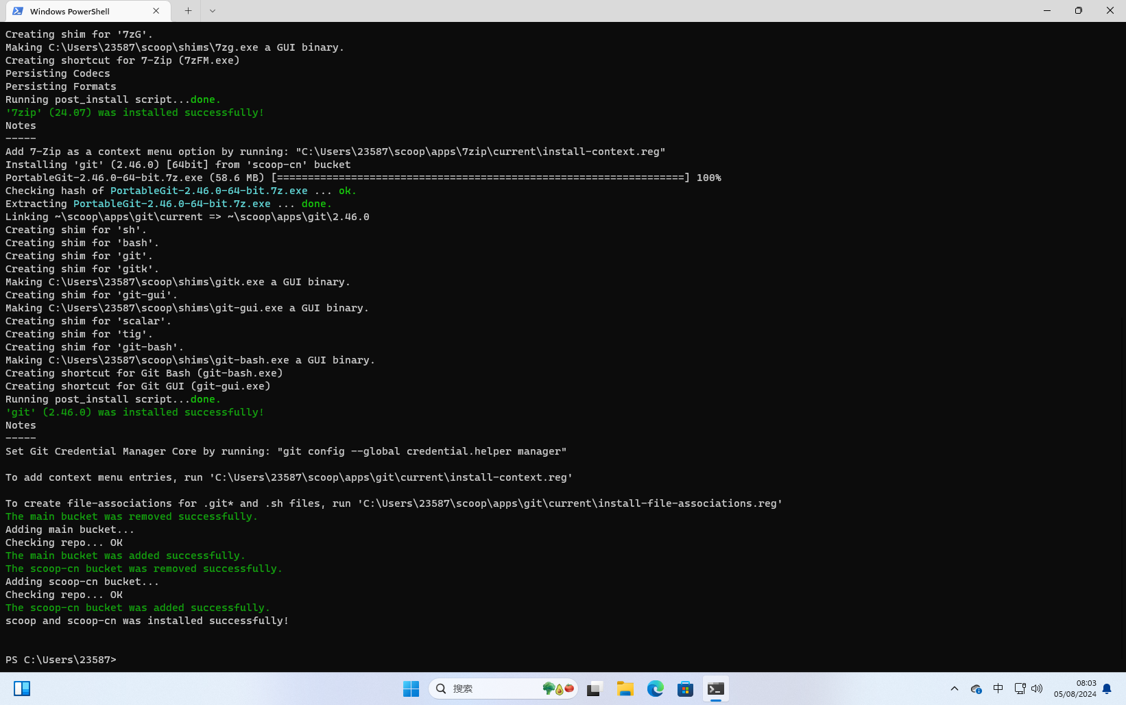Click "To add context menu entries" line
Viewport: 1126px width, 705px height.
(x=289, y=477)
